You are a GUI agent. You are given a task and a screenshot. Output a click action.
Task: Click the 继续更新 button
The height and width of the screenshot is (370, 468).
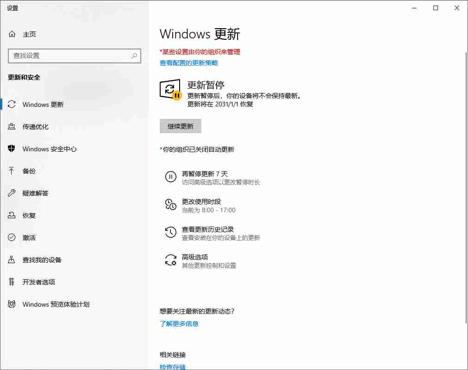(x=180, y=126)
